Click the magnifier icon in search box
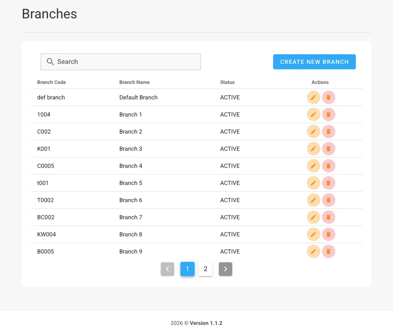This screenshot has width=393, height=332. click(50, 62)
